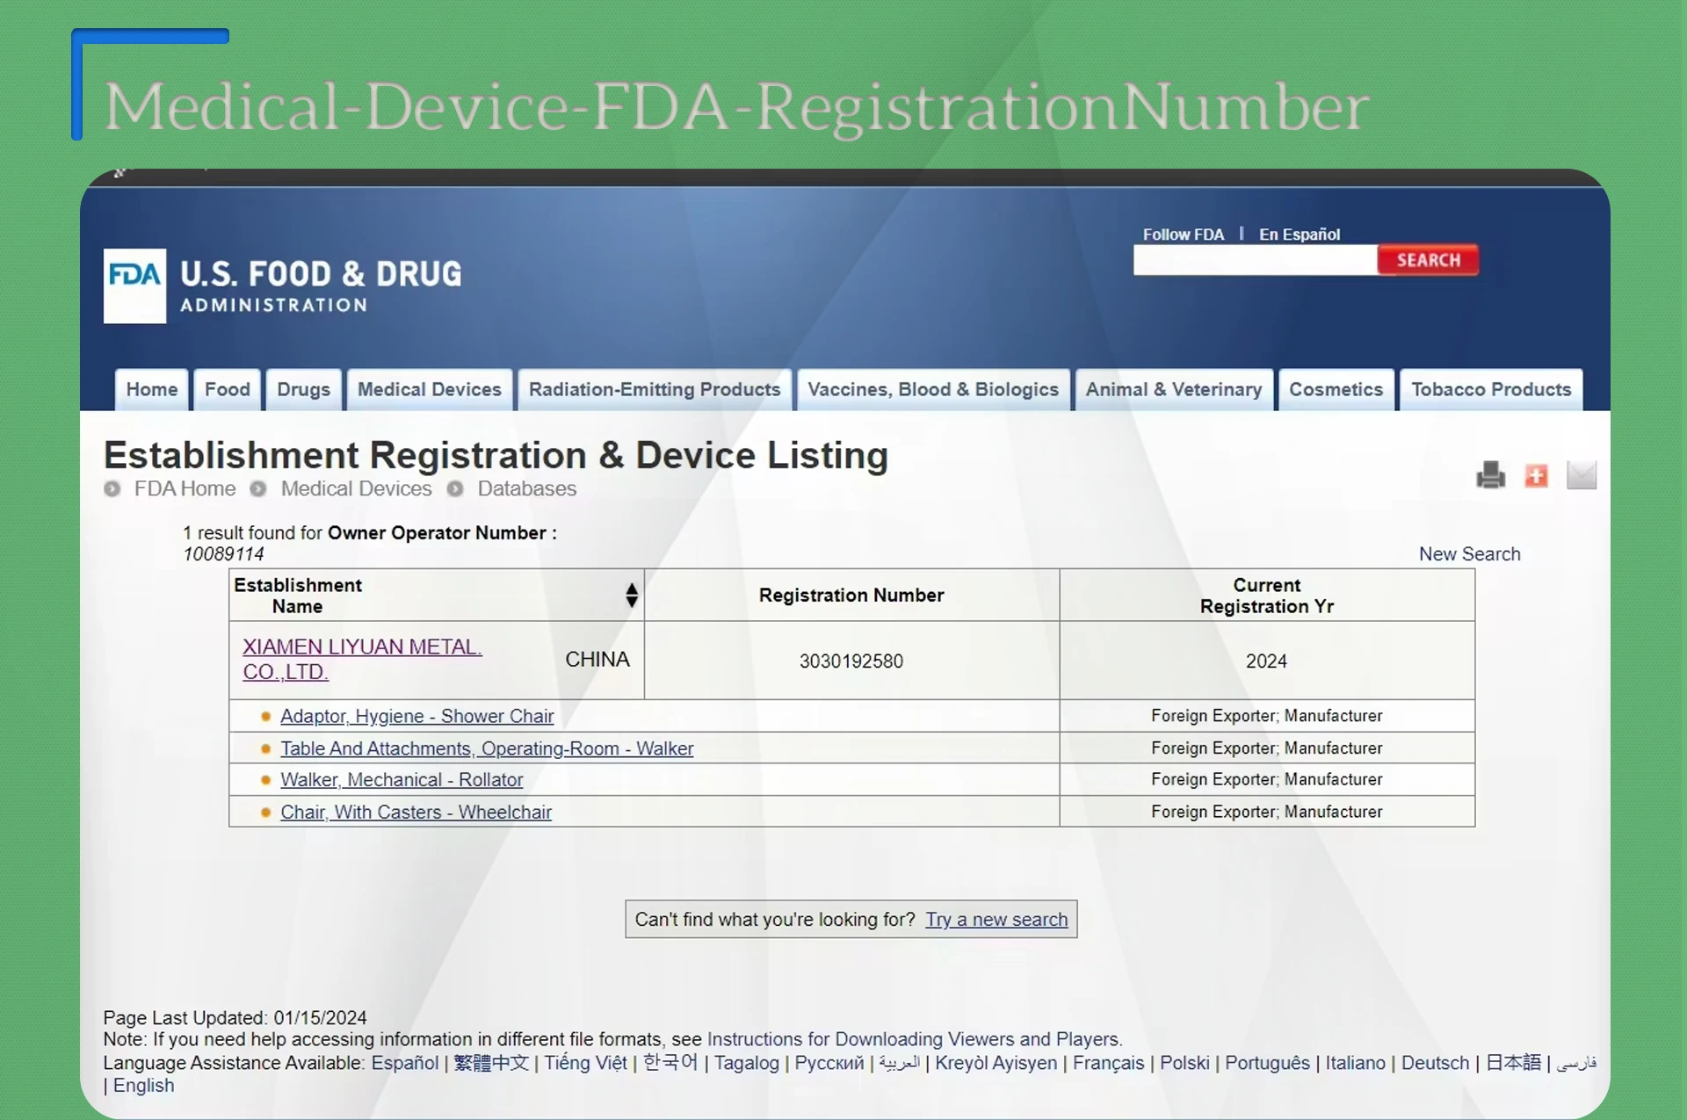Screen dimensions: 1687x1120
Task: Click Follow FDA link
Action: click(x=1183, y=235)
